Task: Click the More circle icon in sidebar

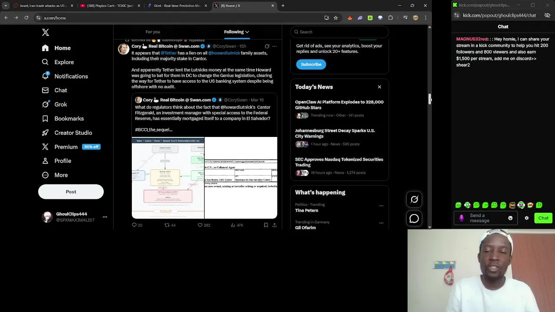Action: coord(46,175)
